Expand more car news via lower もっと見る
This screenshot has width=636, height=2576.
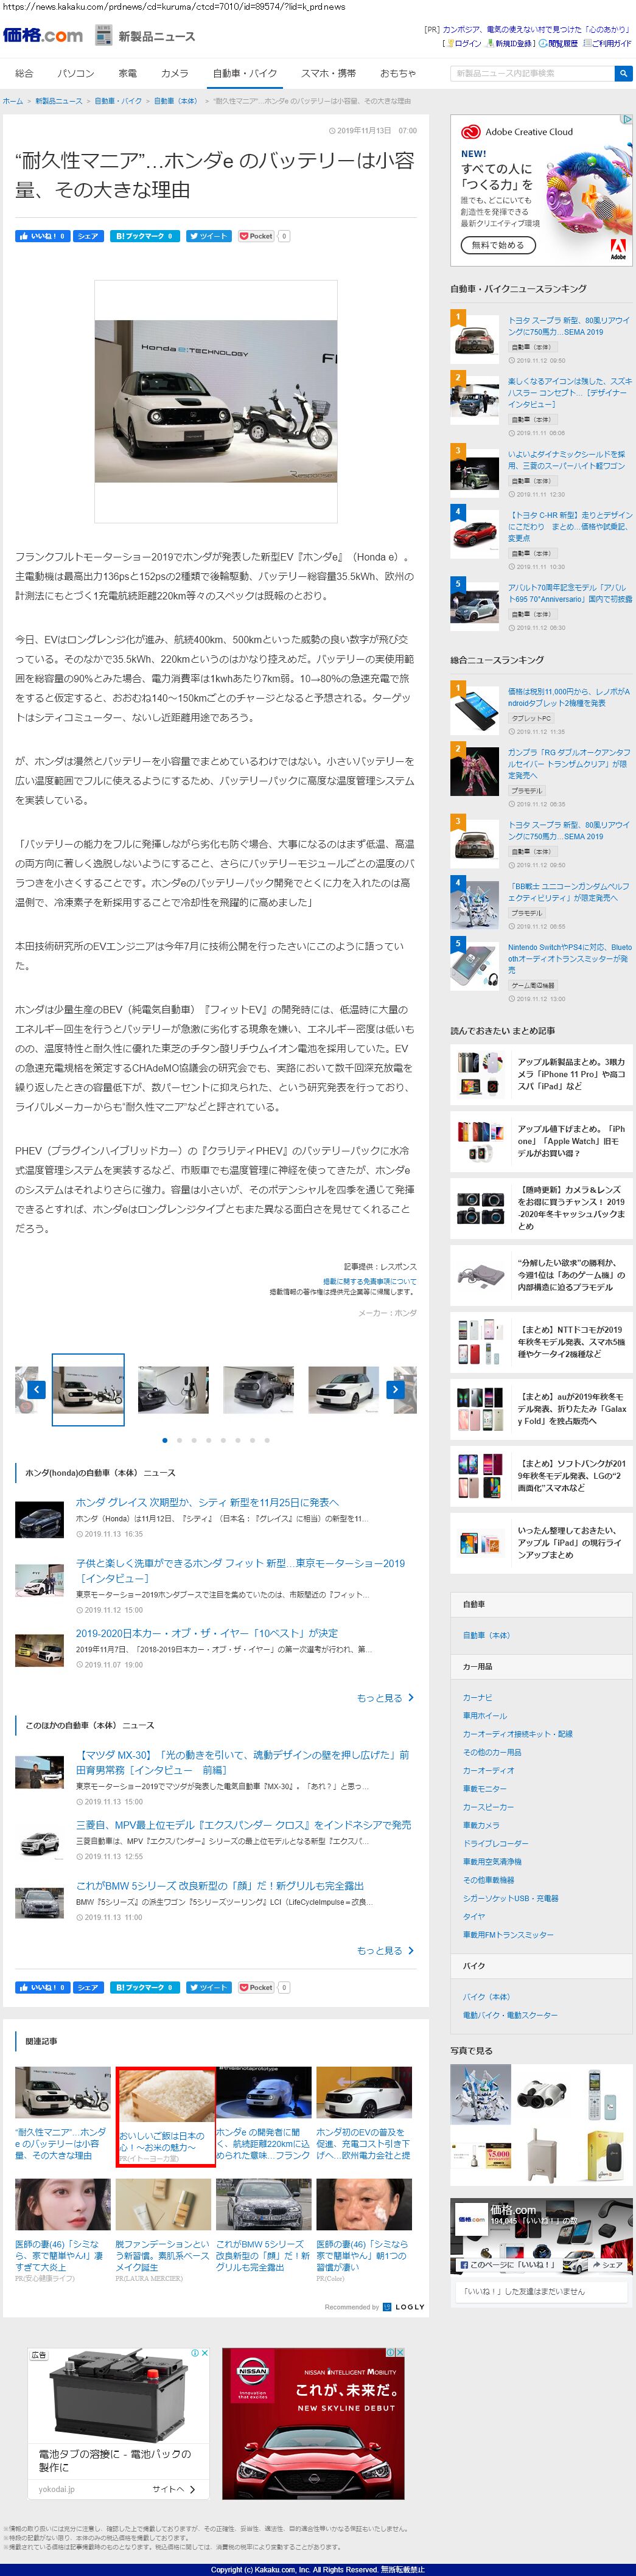point(385,1950)
